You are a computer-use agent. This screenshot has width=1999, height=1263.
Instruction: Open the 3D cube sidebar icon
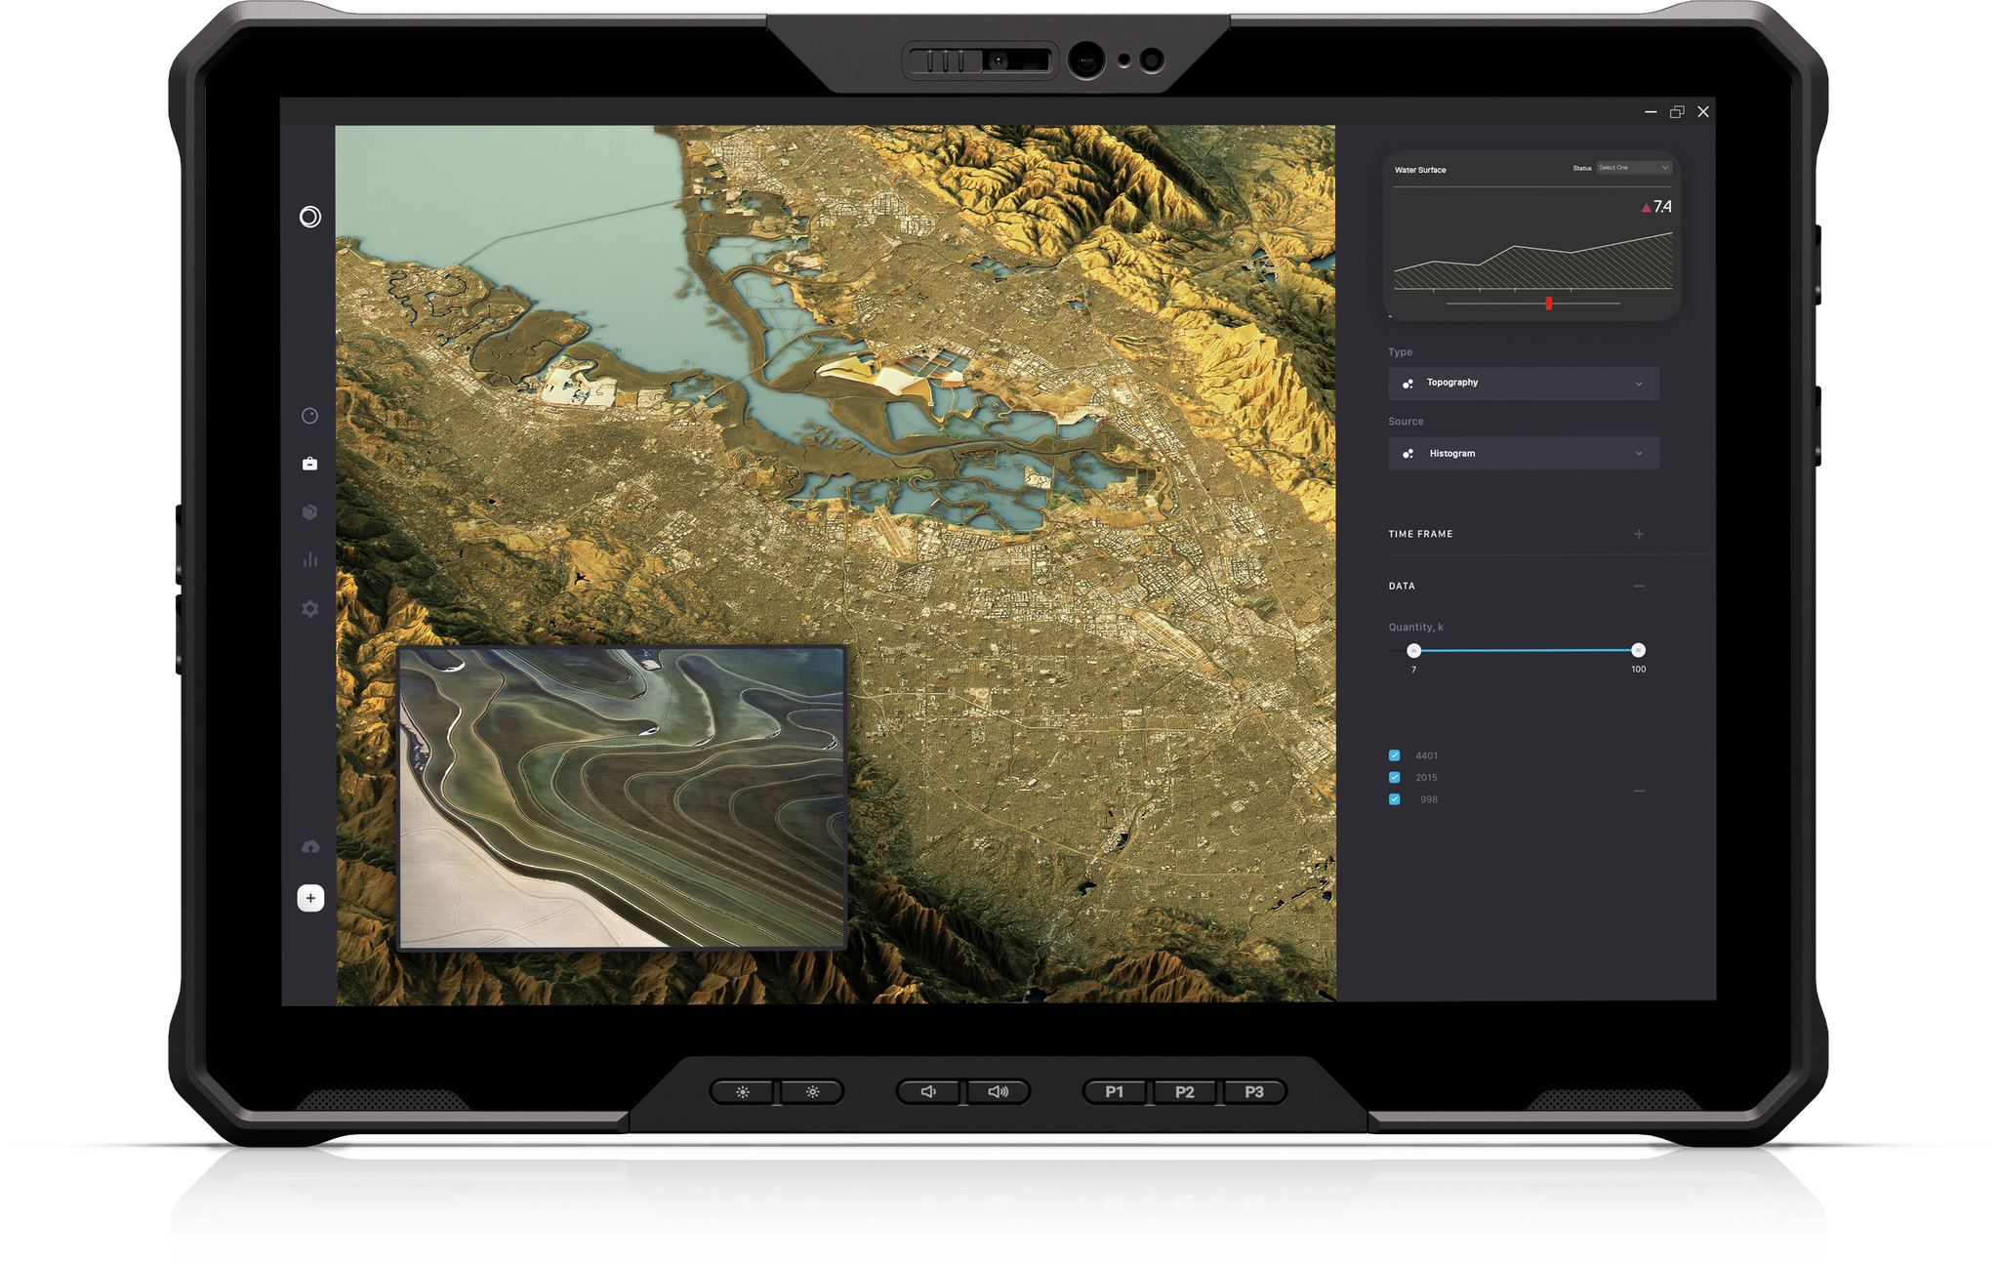(x=309, y=511)
